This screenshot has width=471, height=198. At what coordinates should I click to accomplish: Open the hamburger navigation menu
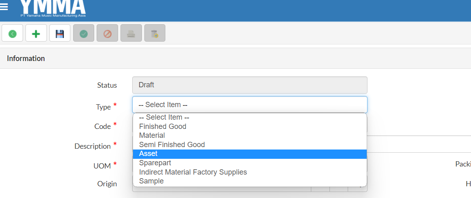4,6
